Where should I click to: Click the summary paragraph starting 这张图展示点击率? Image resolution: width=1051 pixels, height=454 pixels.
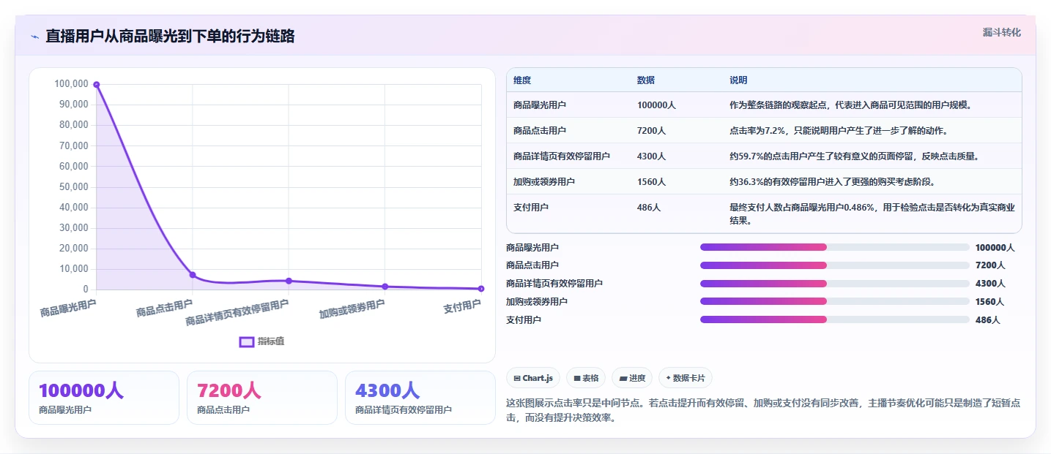click(763, 410)
